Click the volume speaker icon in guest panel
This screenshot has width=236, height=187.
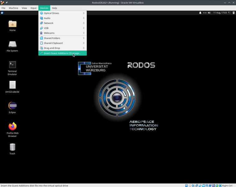209,13
